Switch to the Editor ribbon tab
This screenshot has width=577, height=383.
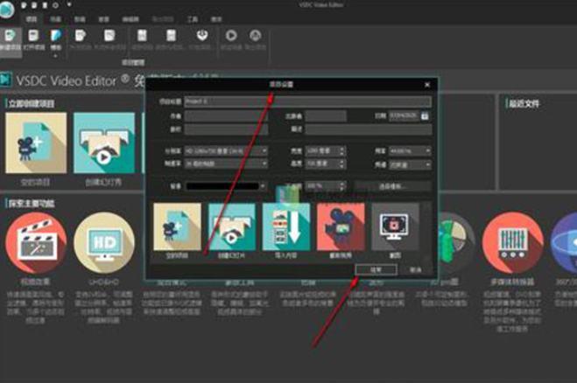130,19
